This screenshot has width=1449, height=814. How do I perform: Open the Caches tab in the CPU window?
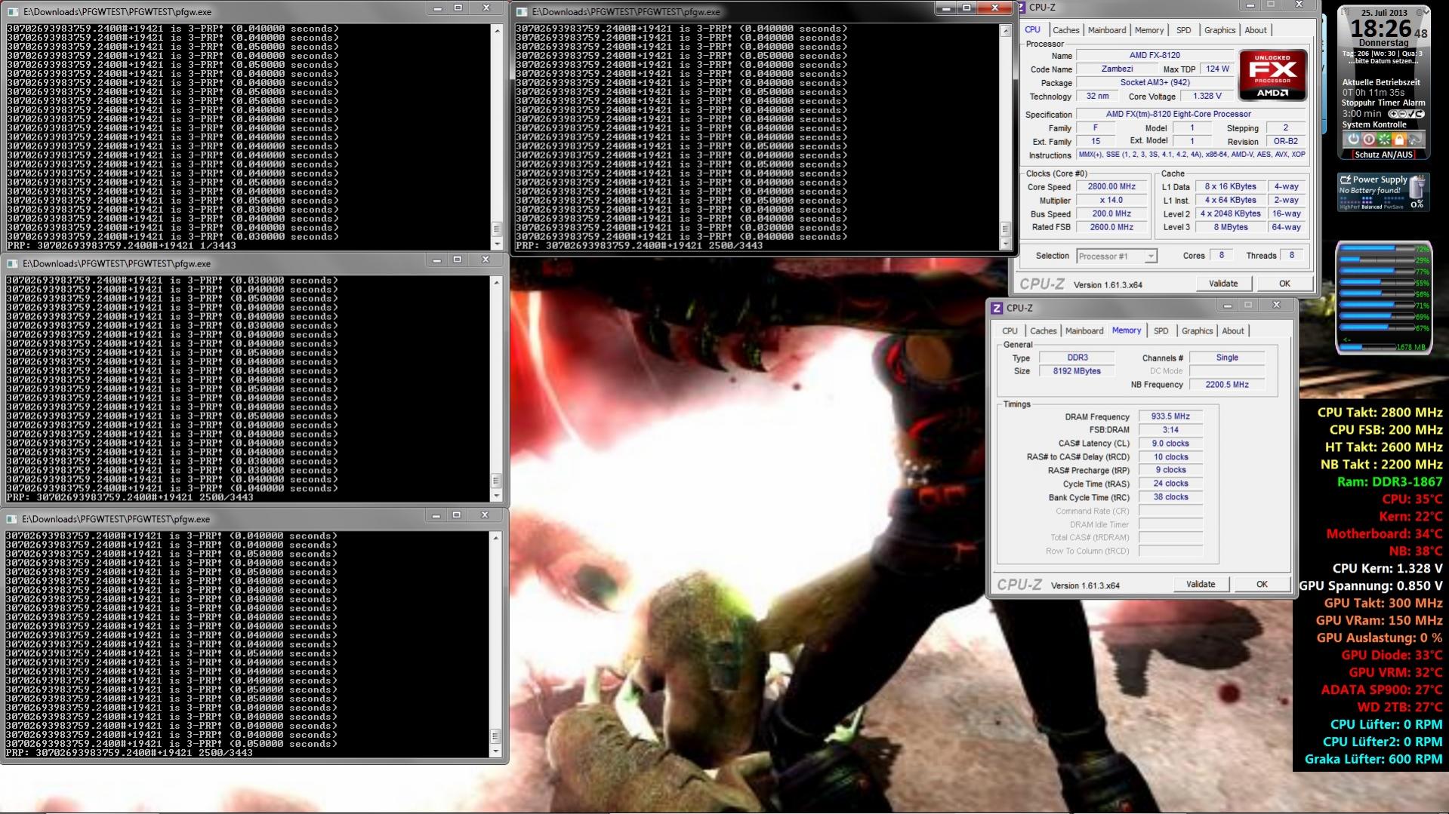point(1065,30)
